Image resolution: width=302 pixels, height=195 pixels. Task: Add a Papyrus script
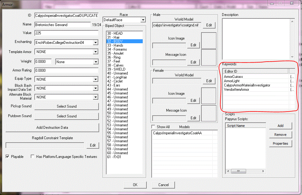pyautogui.click(x=280, y=126)
